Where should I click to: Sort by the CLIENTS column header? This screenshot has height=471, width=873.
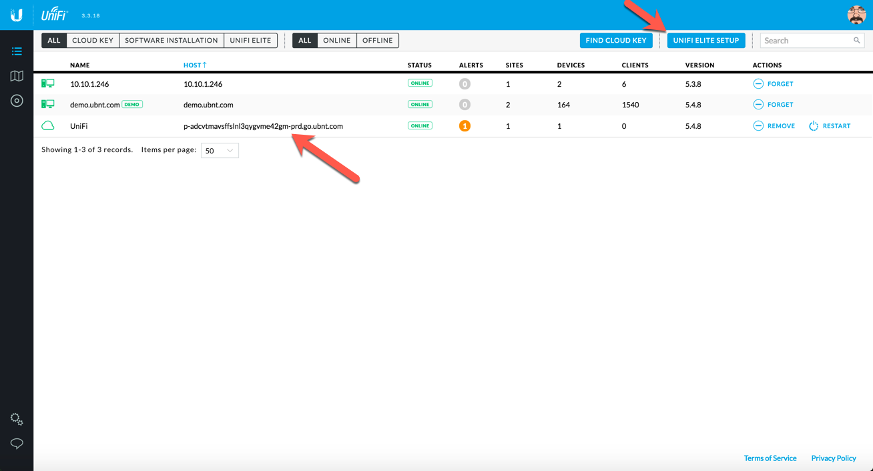pyautogui.click(x=635, y=65)
